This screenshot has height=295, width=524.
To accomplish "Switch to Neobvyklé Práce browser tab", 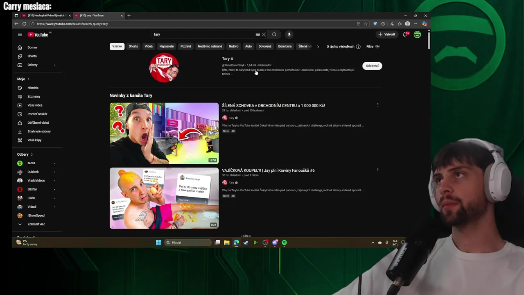I will 46,16.
